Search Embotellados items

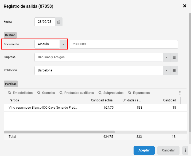(20, 93)
